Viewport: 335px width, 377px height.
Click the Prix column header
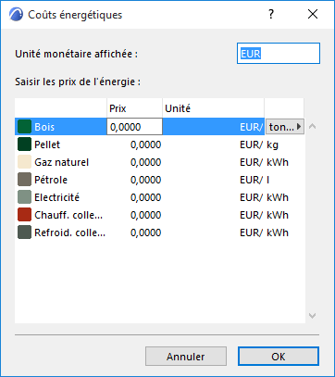[134, 108]
